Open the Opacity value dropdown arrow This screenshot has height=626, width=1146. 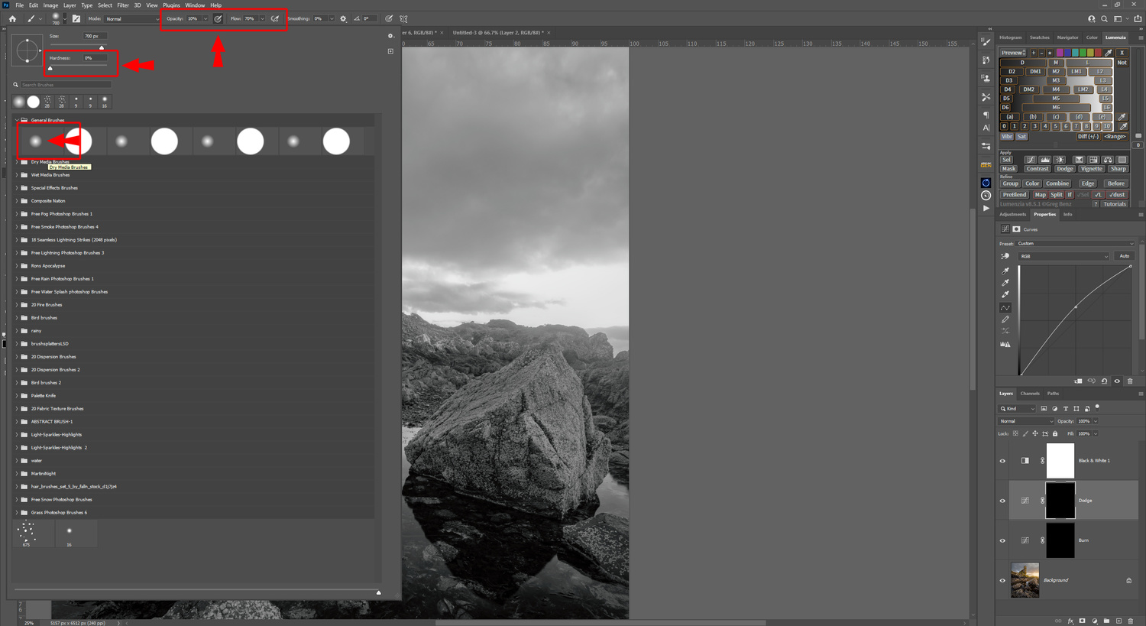coord(205,18)
